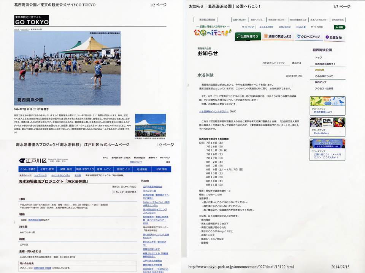Select 園内マップ in sidebar
This screenshot has height=273, width=365.
[x=321, y=82]
